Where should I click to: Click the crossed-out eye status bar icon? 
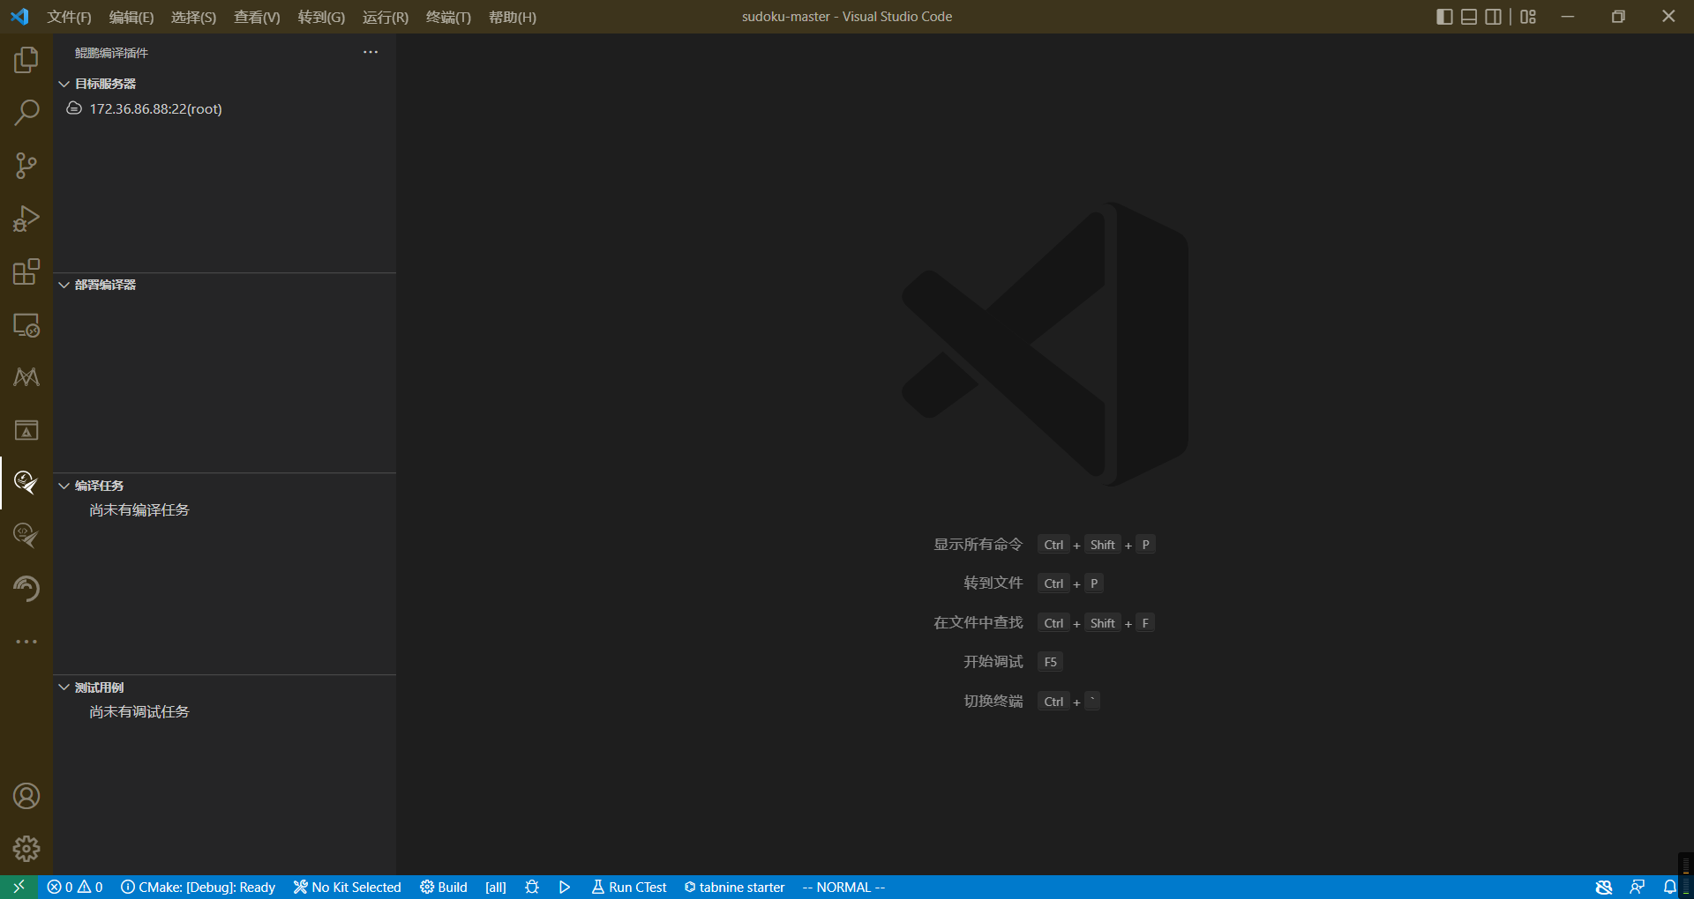point(1604,887)
